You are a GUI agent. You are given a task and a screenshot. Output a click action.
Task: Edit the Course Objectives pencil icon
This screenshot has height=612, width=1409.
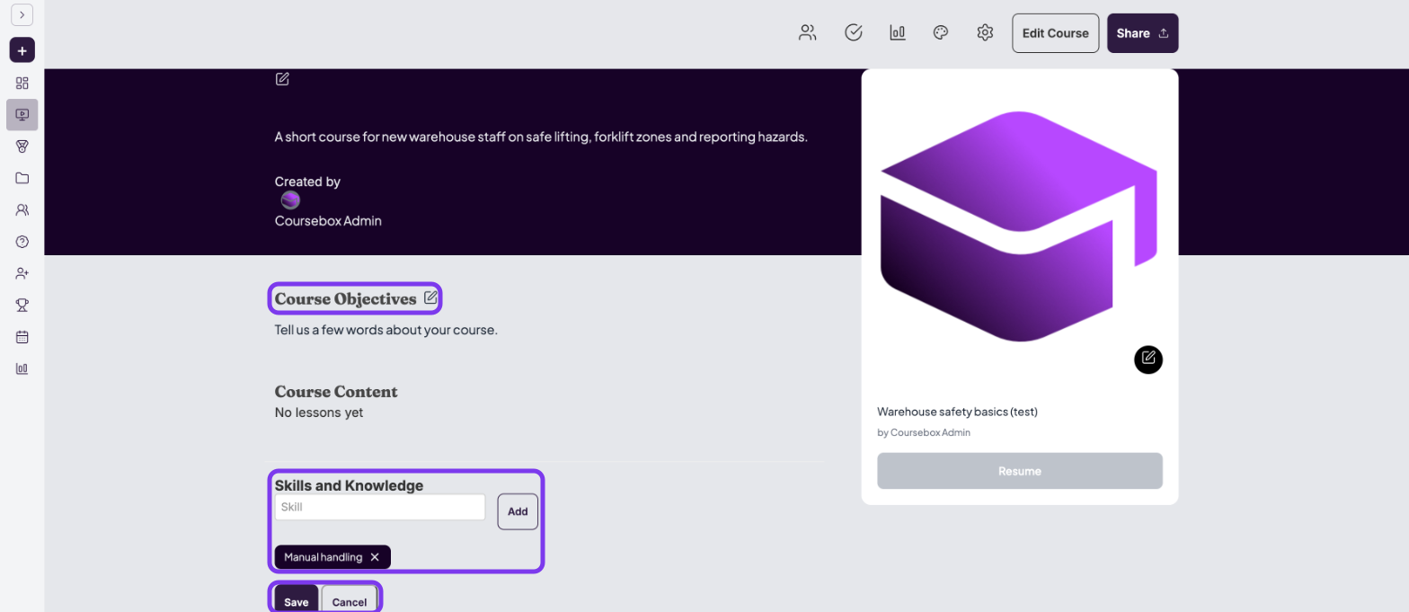pyautogui.click(x=430, y=297)
